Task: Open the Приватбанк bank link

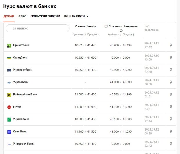Action: pyautogui.click(x=21, y=45)
